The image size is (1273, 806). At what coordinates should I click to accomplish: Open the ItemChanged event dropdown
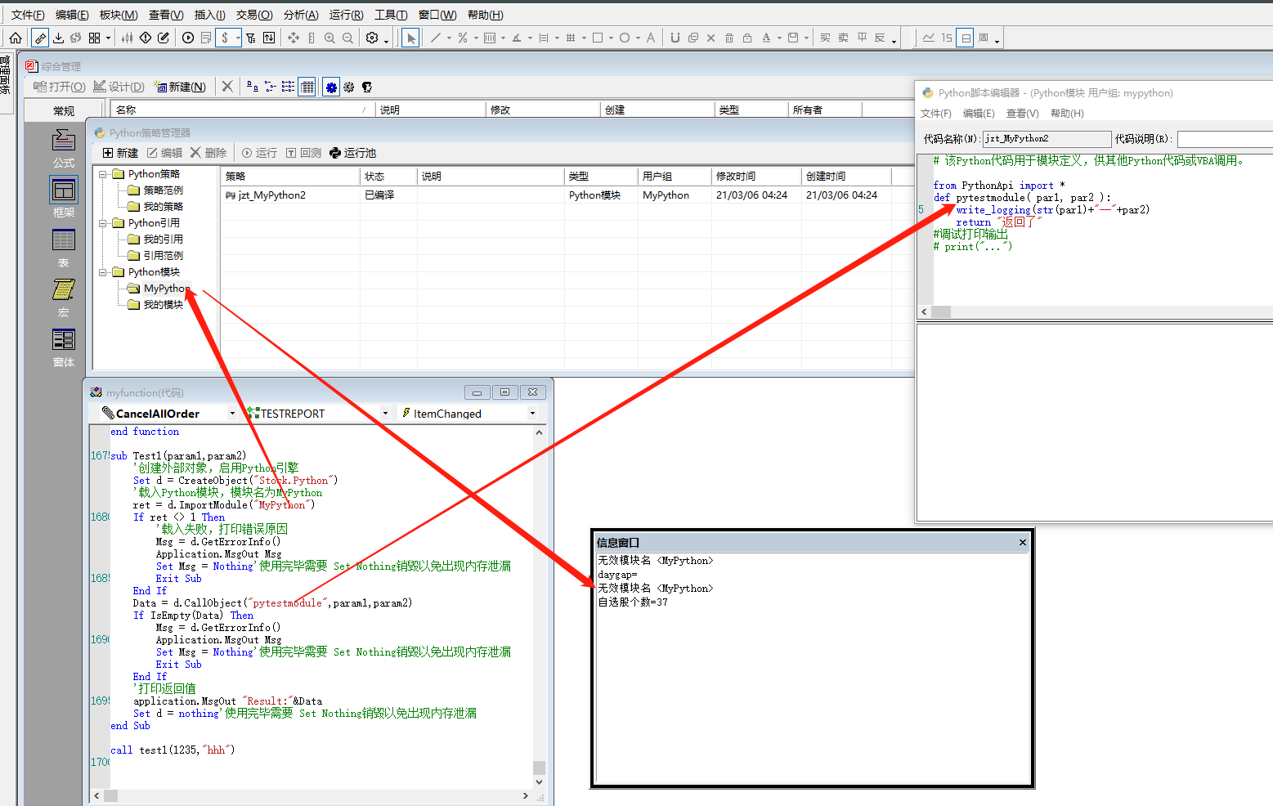pos(532,414)
